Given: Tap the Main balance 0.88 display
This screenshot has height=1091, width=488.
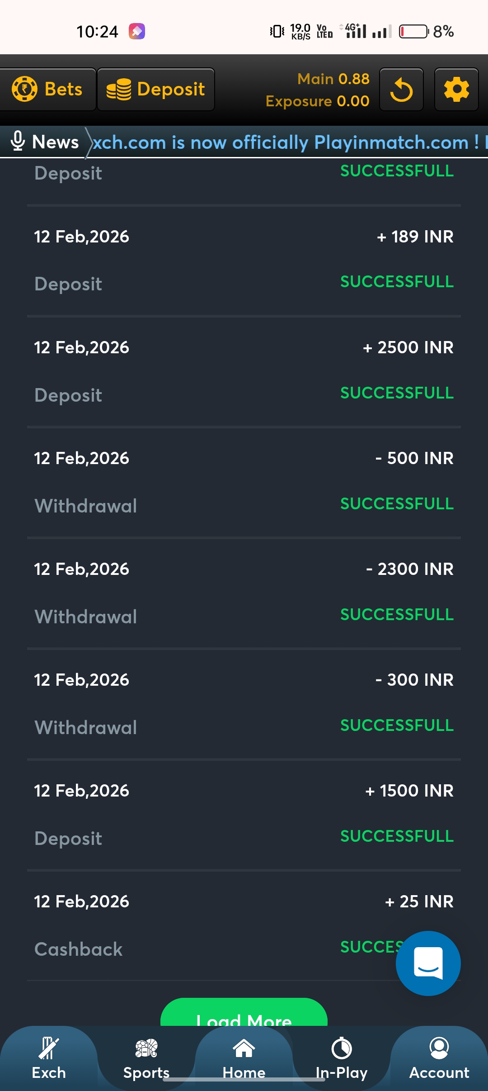Looking at the screenshot, I should pyautogui.click(x=333, y=79).
